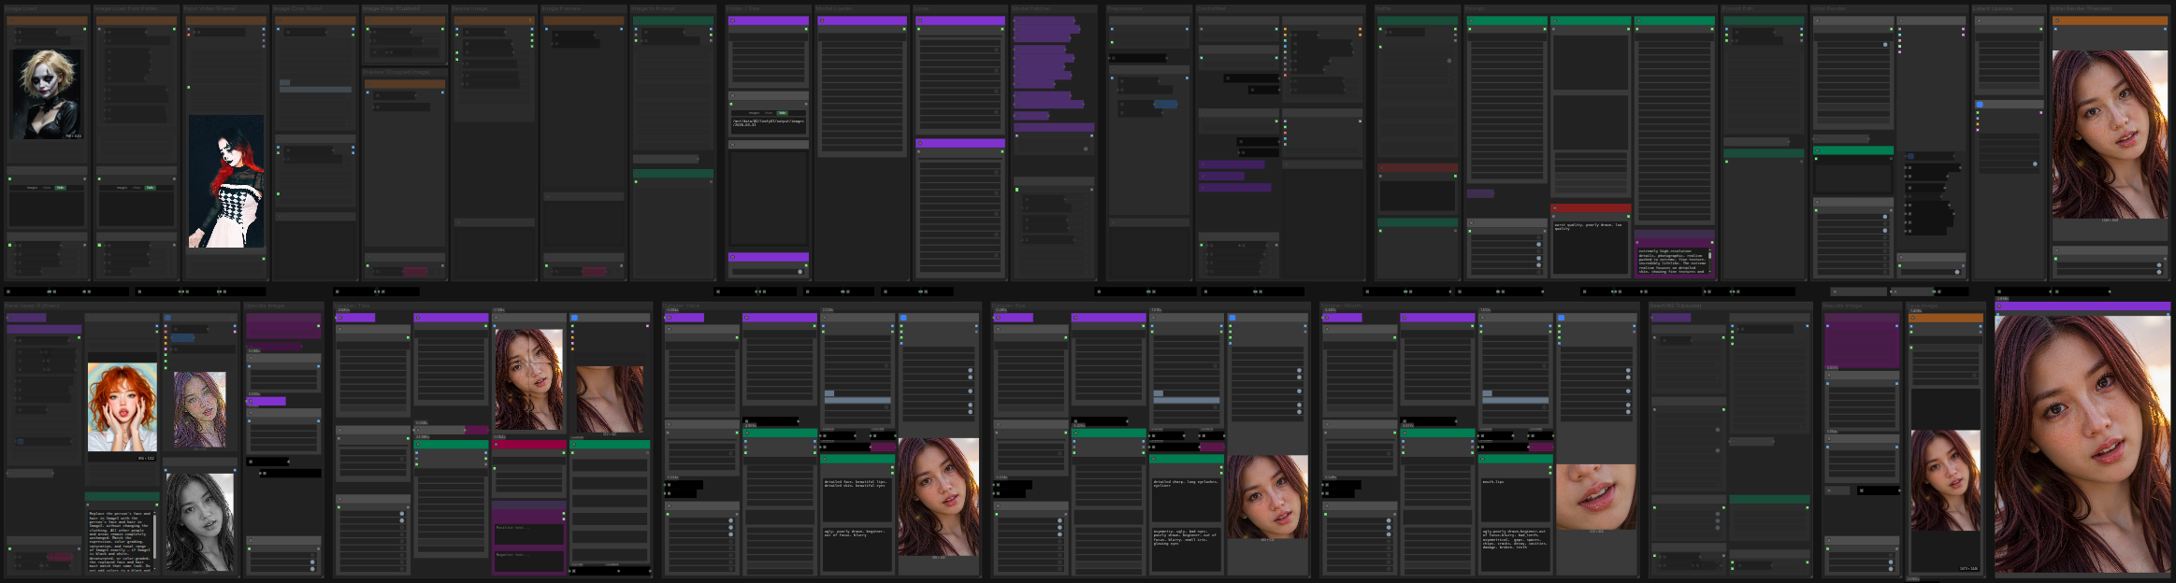Click the 'Positive text...' field in Detailer: Tiles

(x=528, y=533)
